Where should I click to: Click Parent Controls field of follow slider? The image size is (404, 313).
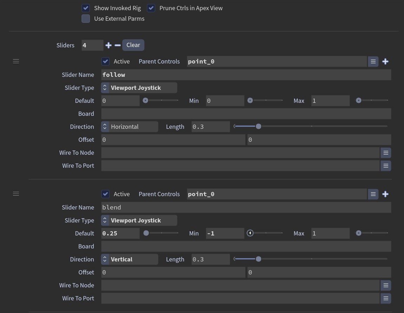pyautogui.click(x=277, y=61)
